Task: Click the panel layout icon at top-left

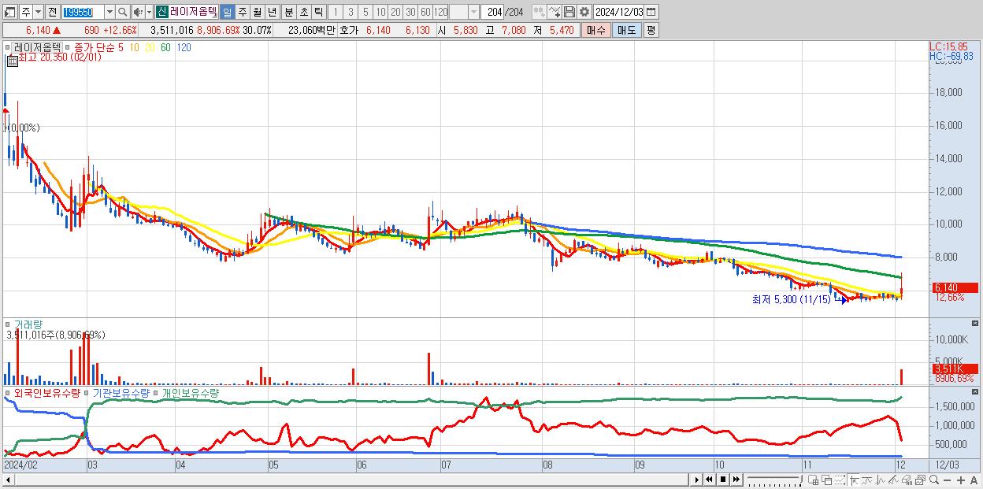Action: tap(9, 12)
